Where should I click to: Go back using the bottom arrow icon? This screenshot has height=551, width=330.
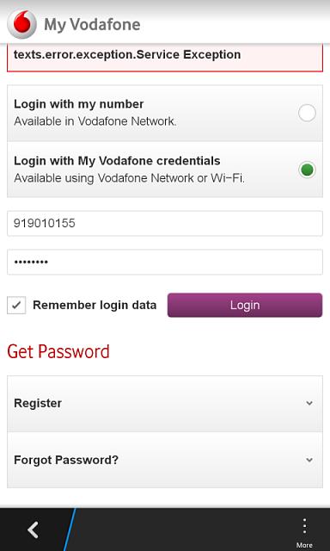pyautogui.click(x=33, y=530)
